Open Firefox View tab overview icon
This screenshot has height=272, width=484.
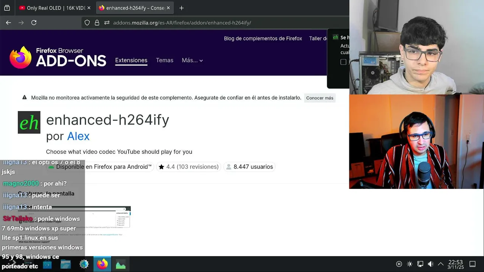click(7, 8)
